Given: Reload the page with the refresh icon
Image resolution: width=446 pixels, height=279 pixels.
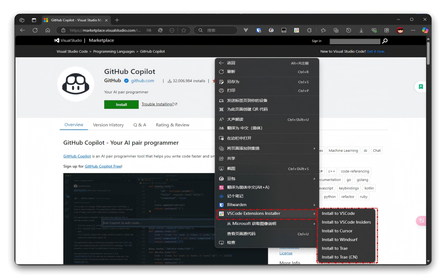Looking at the screenshot, I should (35, 30).
